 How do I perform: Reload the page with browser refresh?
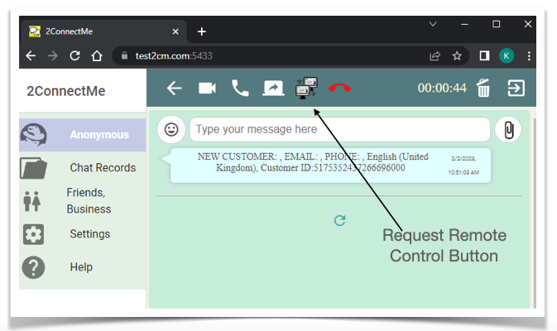tap(74, 55)
